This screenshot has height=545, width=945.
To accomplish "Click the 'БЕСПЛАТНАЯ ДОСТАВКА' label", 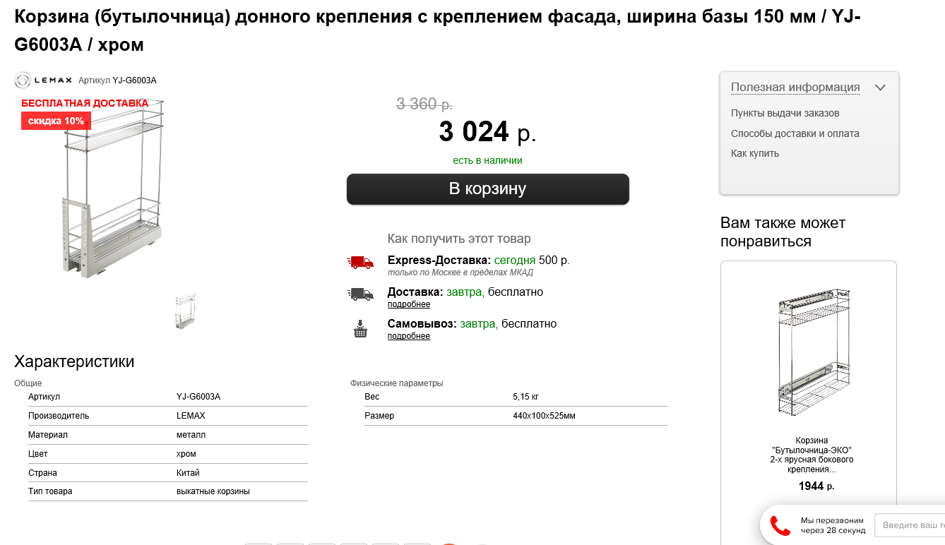I will 85,103.
